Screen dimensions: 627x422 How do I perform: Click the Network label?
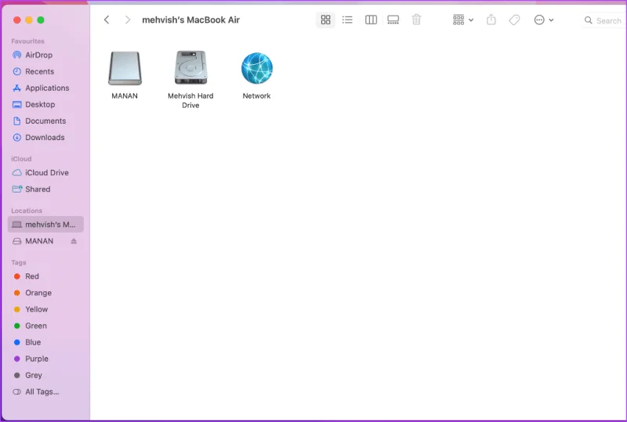256,96
